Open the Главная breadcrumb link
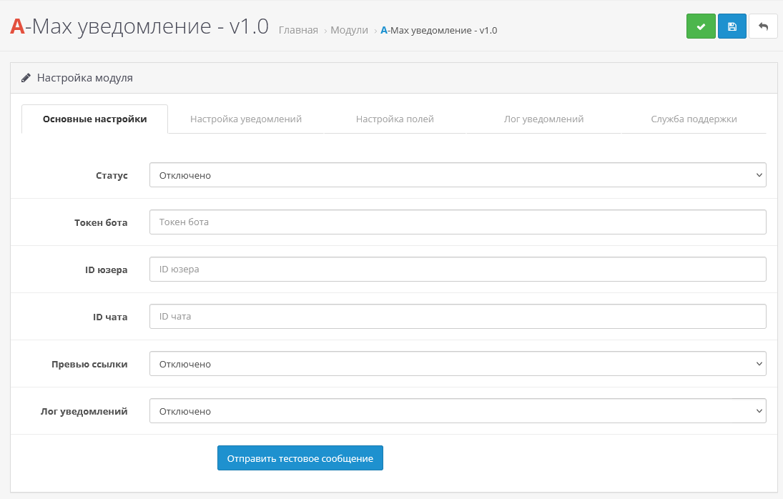783x499 pixels. 298,31
